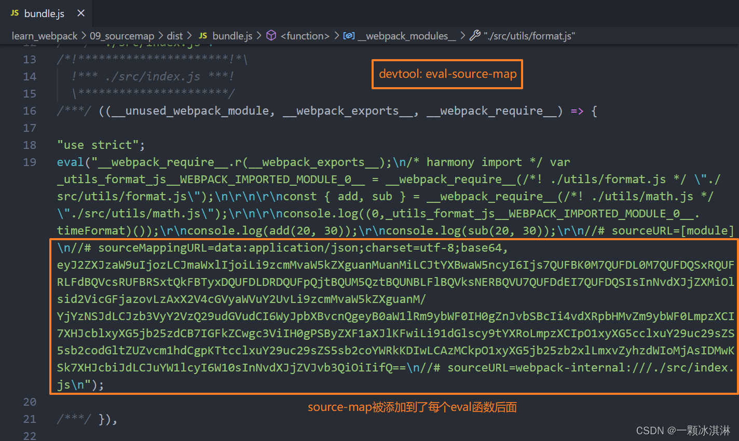
Task: Click line number 14 in gutter
Action: point(30,77)
